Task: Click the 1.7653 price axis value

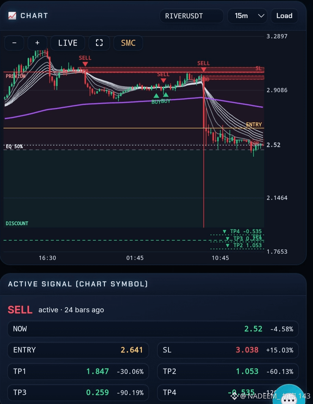Action: (277, 252)
